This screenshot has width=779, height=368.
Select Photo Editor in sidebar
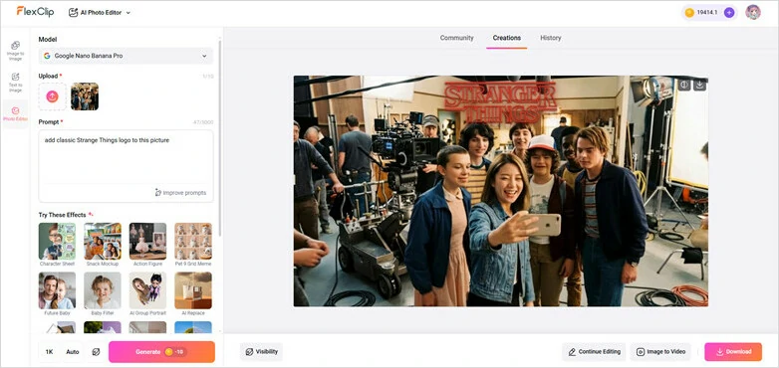[x=15, y=114]
